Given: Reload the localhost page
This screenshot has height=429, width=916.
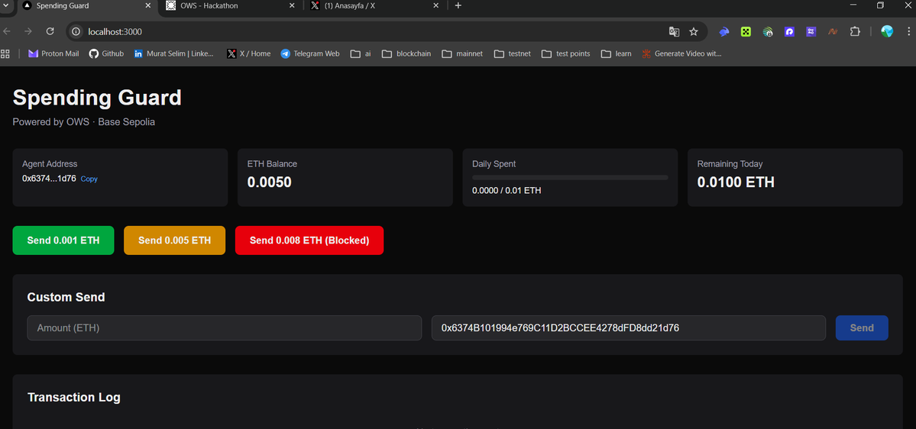Looking at the screenshot, I should click(x=50, y=31).
